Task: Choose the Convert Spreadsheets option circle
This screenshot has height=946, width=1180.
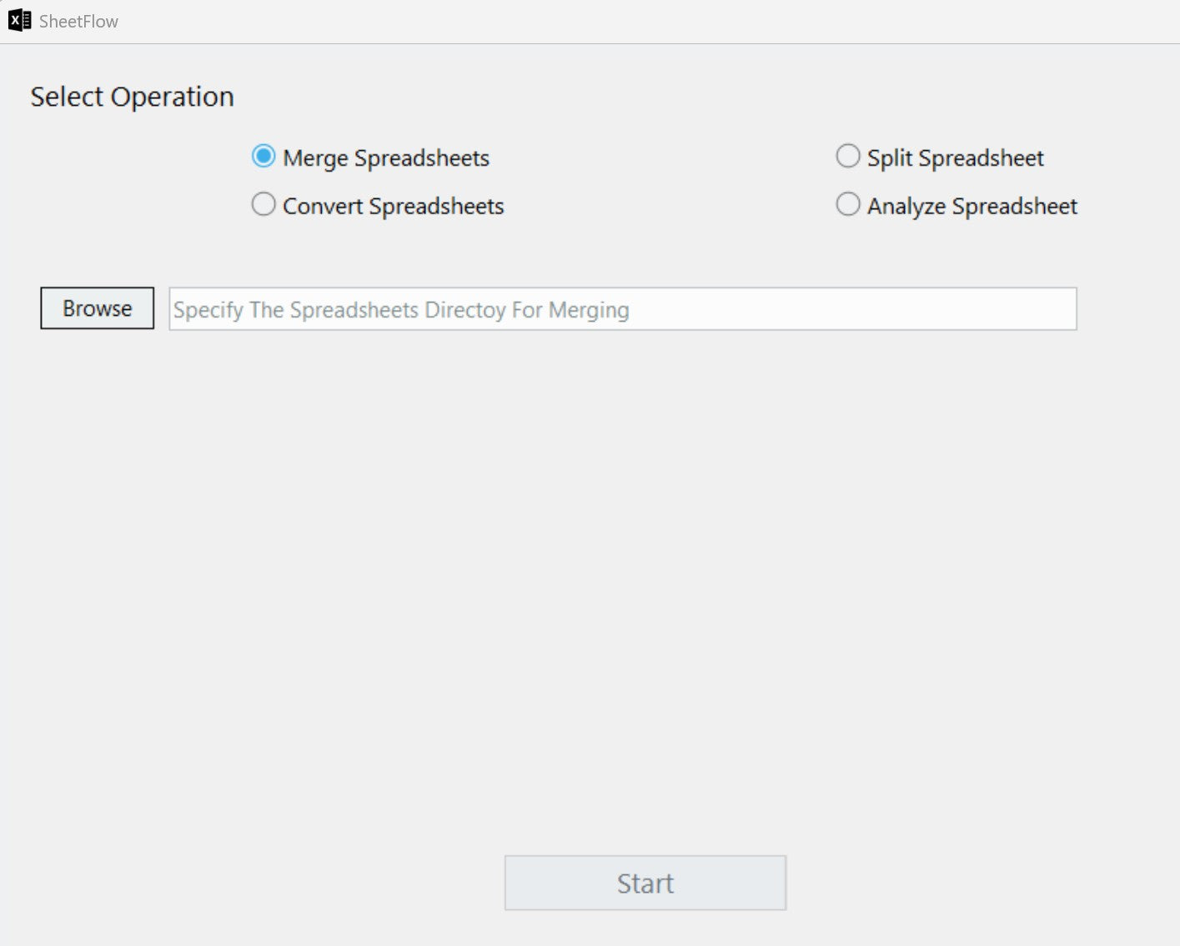Action: pos(264,205)
